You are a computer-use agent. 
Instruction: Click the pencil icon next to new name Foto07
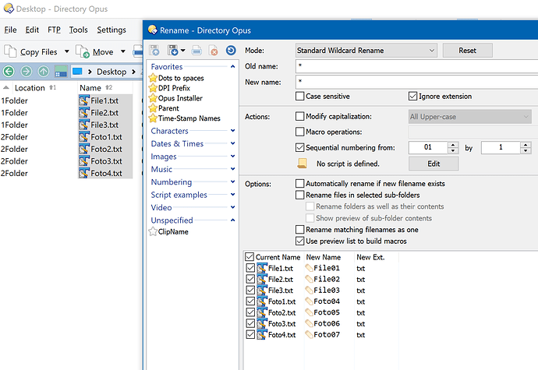(x=309, y=334)
